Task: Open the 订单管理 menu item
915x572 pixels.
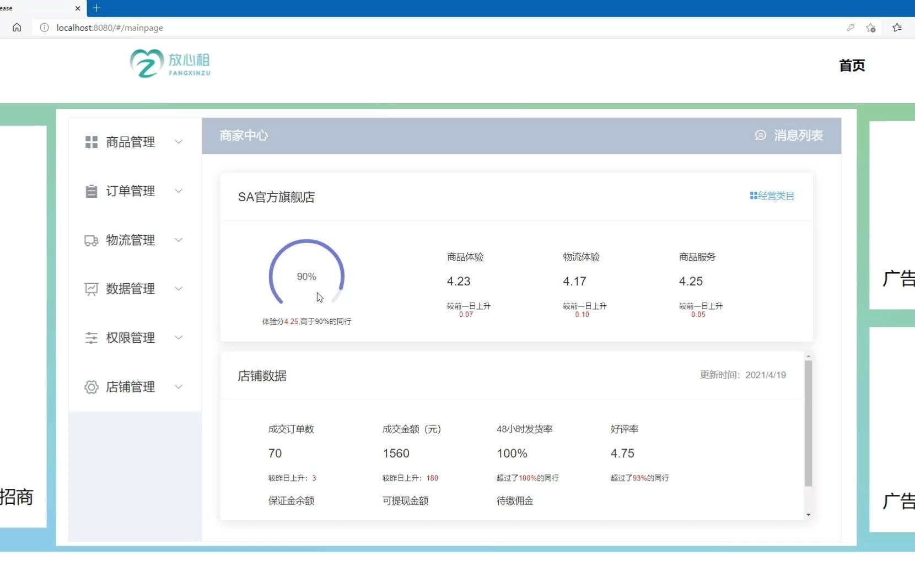Action: [135, 191]
